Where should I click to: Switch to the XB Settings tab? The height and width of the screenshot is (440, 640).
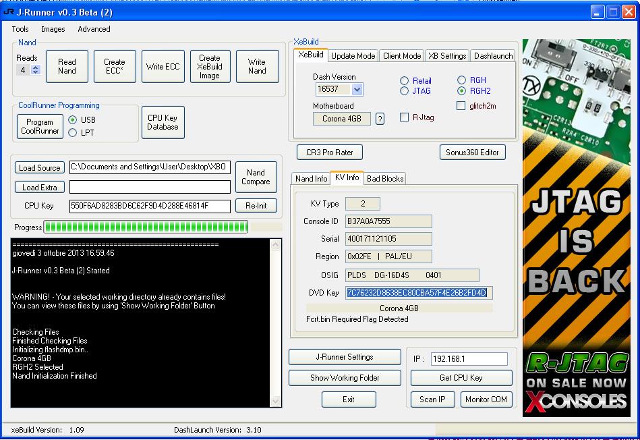tap(447, 56)
